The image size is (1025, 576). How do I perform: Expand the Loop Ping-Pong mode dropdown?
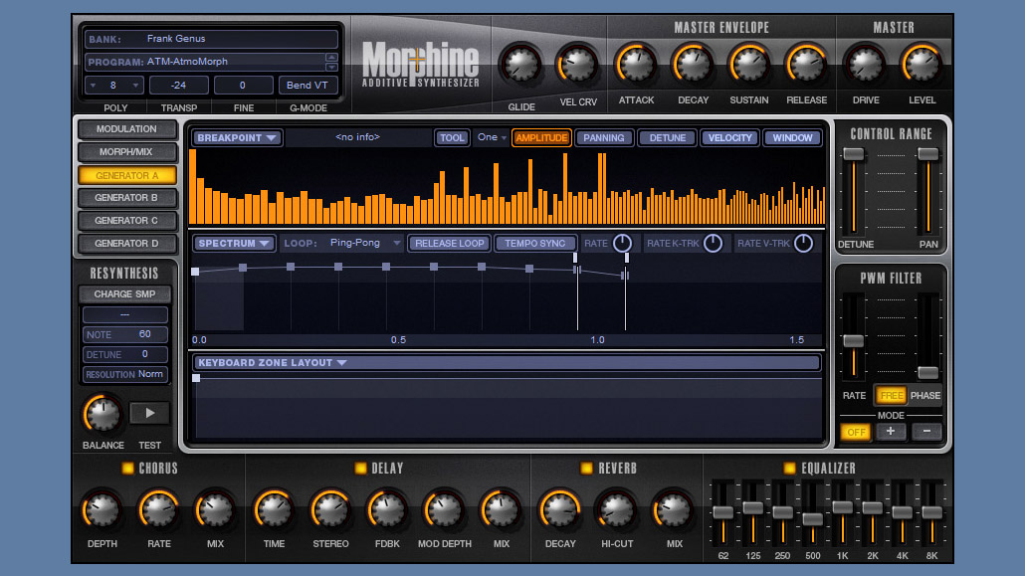(x=364, y=244)
